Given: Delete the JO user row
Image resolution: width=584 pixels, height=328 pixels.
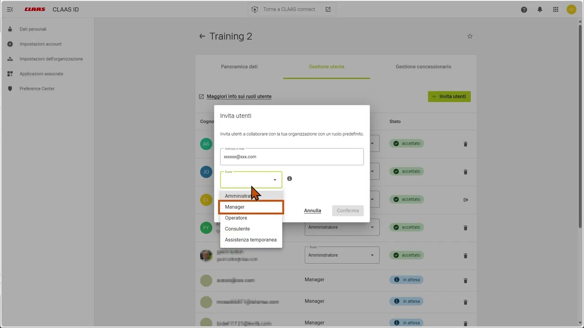Looking at the screenshot, I should tap(465, 172).
